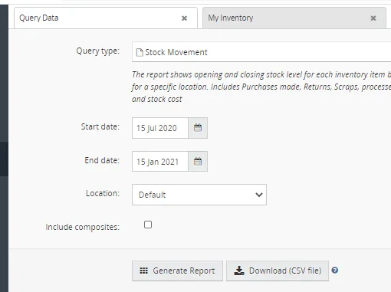
Task: Click the Generate Report button
Action: point(177,271)
